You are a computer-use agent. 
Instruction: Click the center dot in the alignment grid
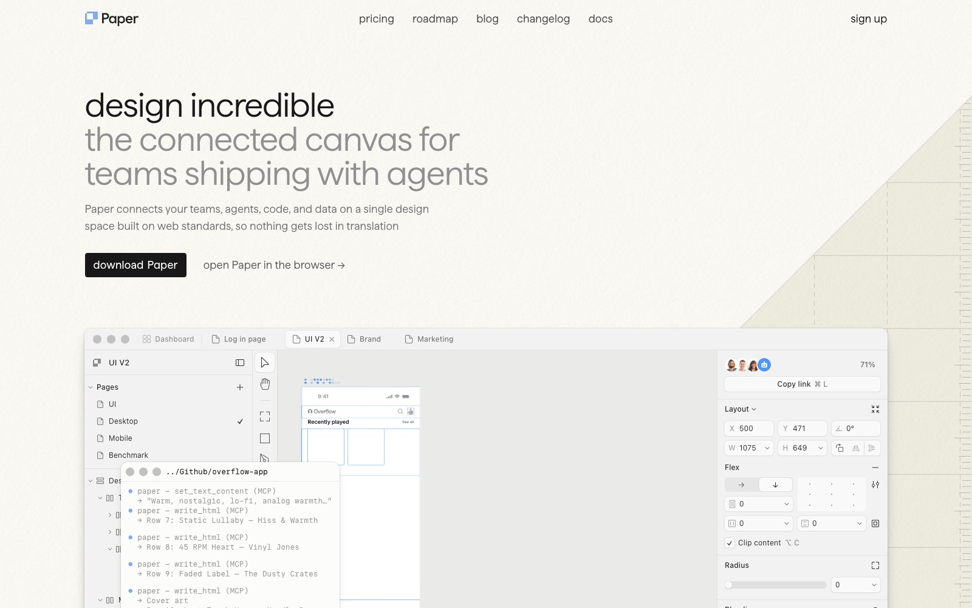coord(832,494)
